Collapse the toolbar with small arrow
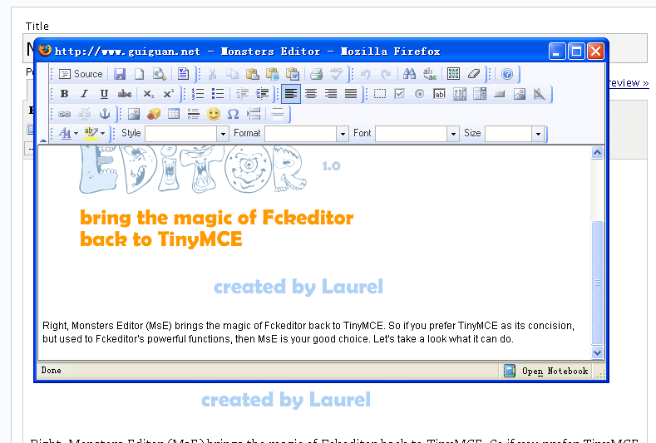This screenshot has height=443, width=656. [x=43, y=140]
